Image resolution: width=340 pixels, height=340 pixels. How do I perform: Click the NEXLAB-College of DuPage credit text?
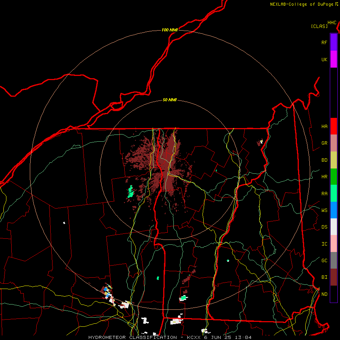[301, 4]
